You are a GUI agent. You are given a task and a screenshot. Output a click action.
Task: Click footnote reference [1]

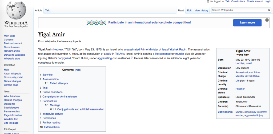[x=132, y=58]
